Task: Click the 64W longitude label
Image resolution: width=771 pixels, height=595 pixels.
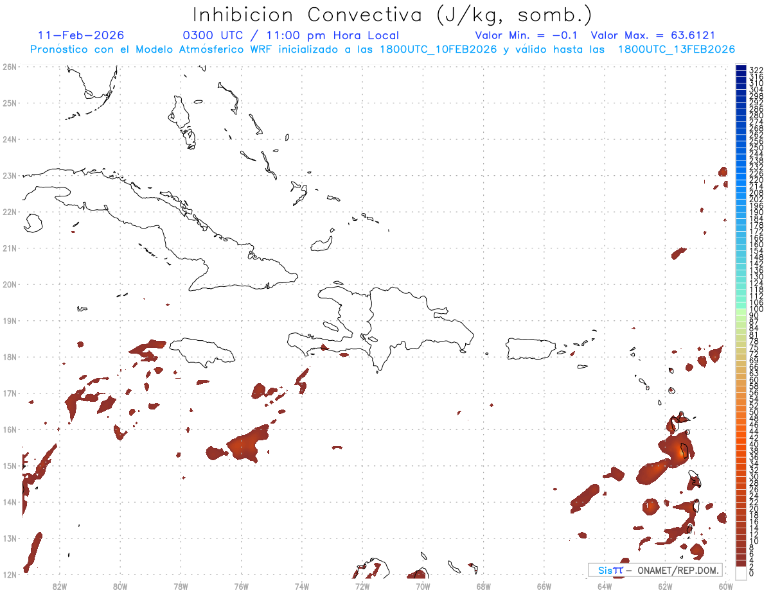Action: click(x=605, y=586)
